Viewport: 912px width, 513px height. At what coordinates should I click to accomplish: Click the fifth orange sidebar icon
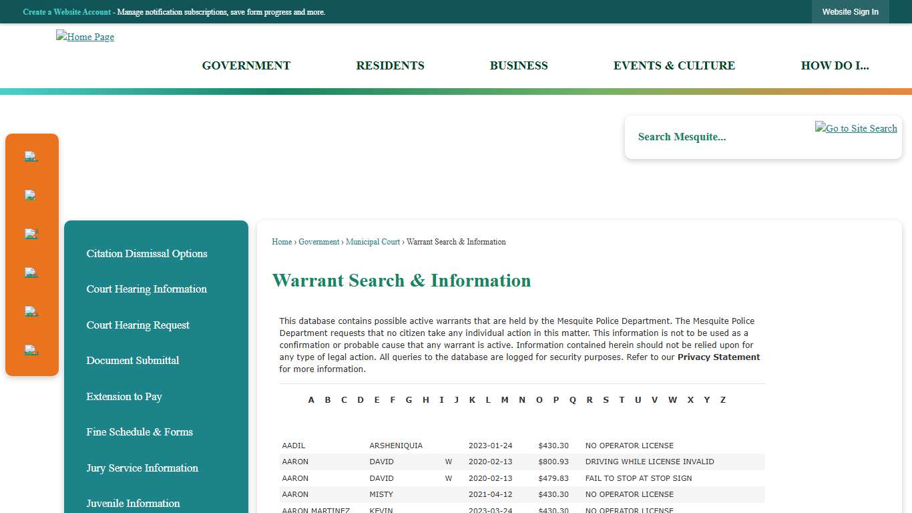[31, 311]
